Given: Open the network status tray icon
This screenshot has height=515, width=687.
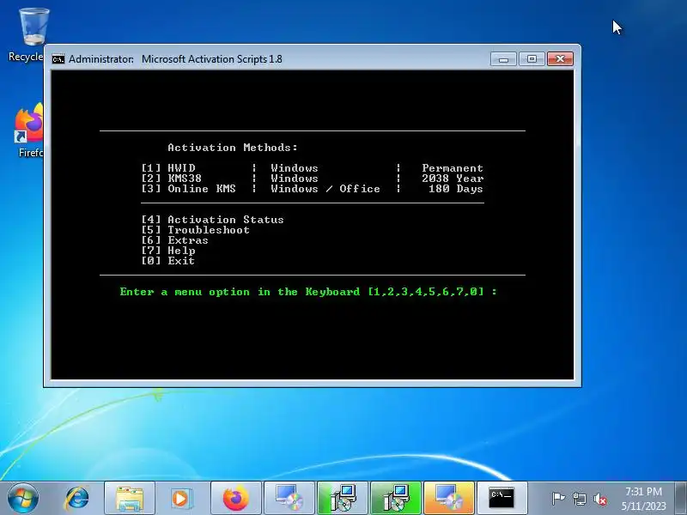Looking at the screenshot, I should coord(579,499).
